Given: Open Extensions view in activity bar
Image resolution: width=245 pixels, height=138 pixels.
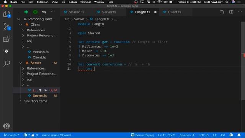Looking at the screenshot, I should pos(7,39).
